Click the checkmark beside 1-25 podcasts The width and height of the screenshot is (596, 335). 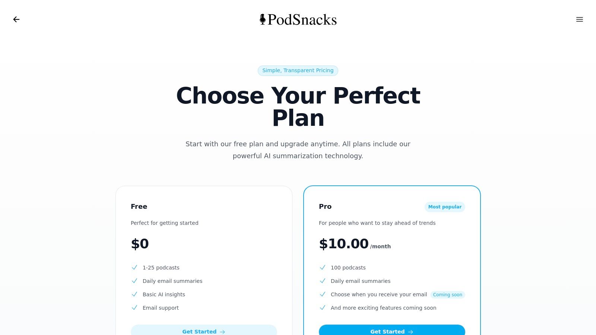click(134, 267)
